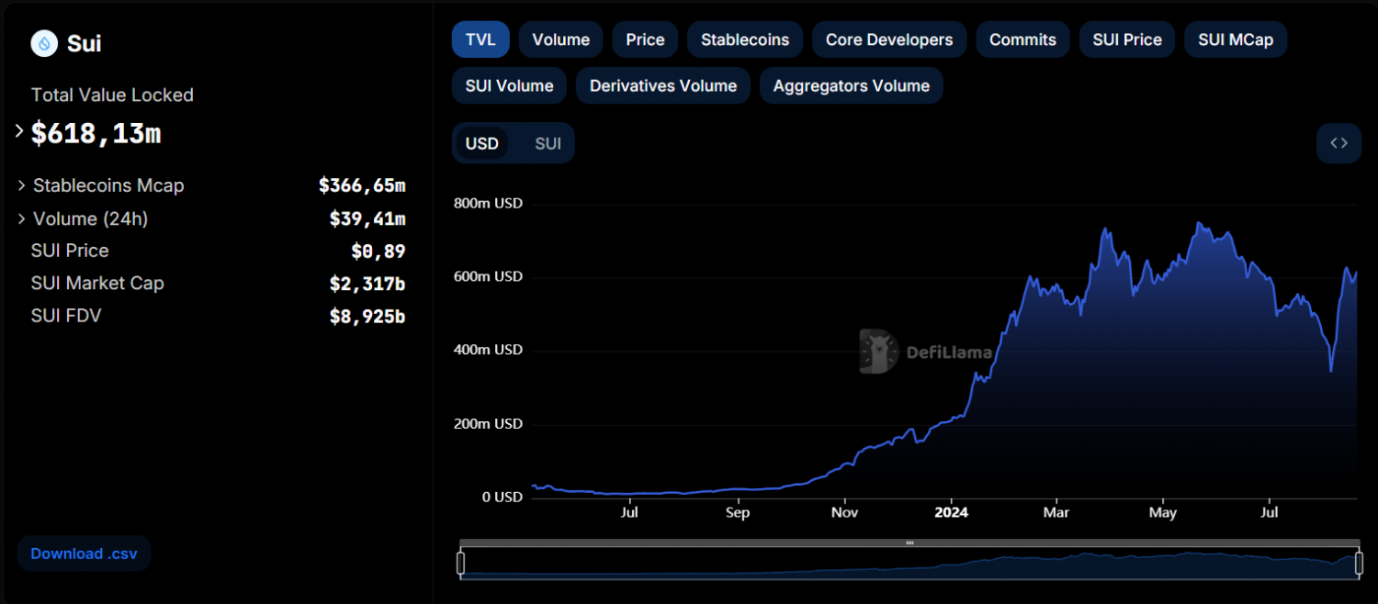Show Stablecoins on the chart
Viewport: 1378px width, 604px height.
coord(744,39)
